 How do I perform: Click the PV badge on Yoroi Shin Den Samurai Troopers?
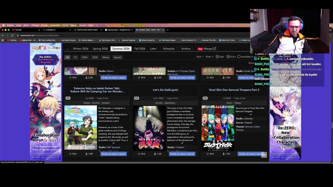(x=205, y=98)
